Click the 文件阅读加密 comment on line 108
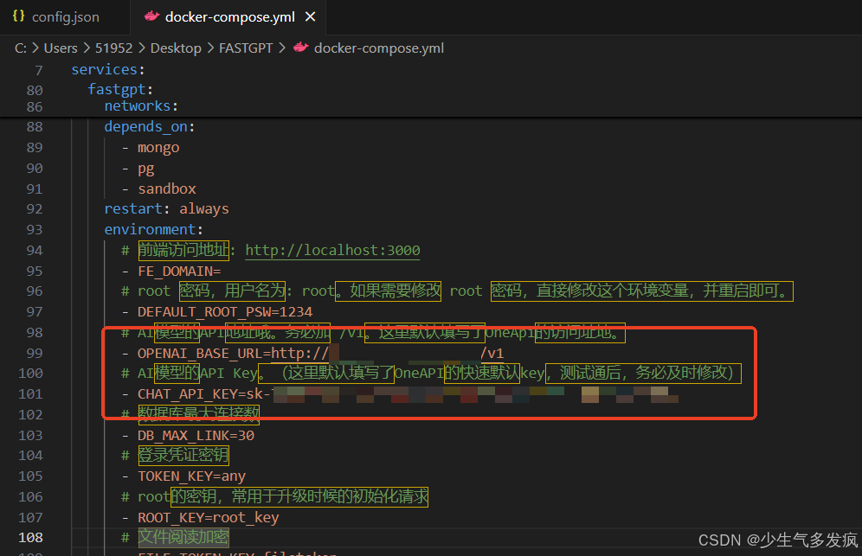Viewport: 862px width, 556px height. click(x=183, y=537)
